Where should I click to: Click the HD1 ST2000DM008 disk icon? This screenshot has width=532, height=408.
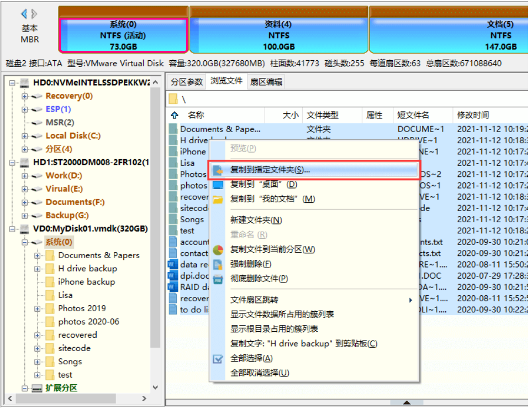pyautogui.click(x=24, y=163)
